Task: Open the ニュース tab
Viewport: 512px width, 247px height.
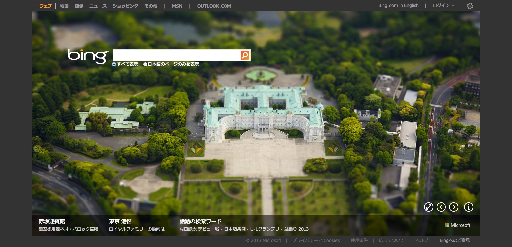Action: pos(98,6)
